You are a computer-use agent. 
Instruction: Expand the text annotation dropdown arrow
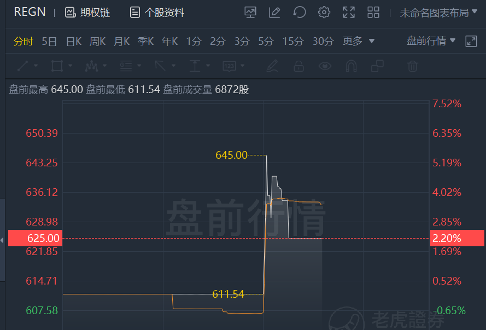tap(242, 66)
